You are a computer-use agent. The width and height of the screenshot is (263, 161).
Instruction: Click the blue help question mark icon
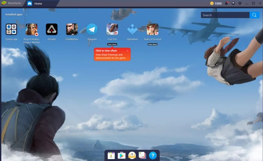(x=153, y=155)
